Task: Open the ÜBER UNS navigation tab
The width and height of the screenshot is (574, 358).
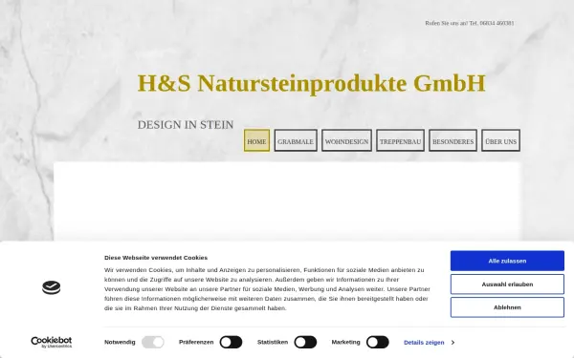Action: [x=500, y=140]
